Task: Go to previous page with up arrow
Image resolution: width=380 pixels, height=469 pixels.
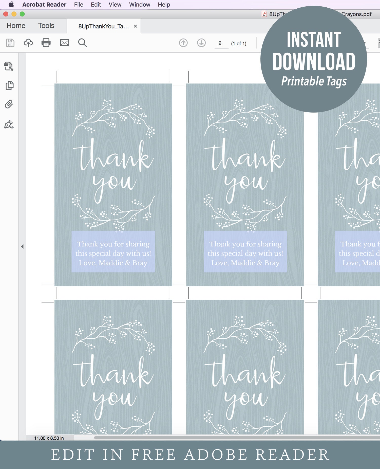Action: pos(183,43)
